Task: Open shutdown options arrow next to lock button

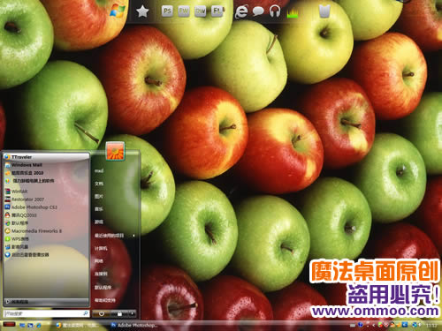Action: click(132, 313)
